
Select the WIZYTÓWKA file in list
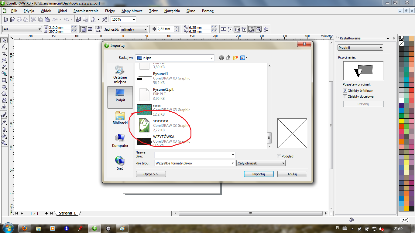click(x=163, y=137)
